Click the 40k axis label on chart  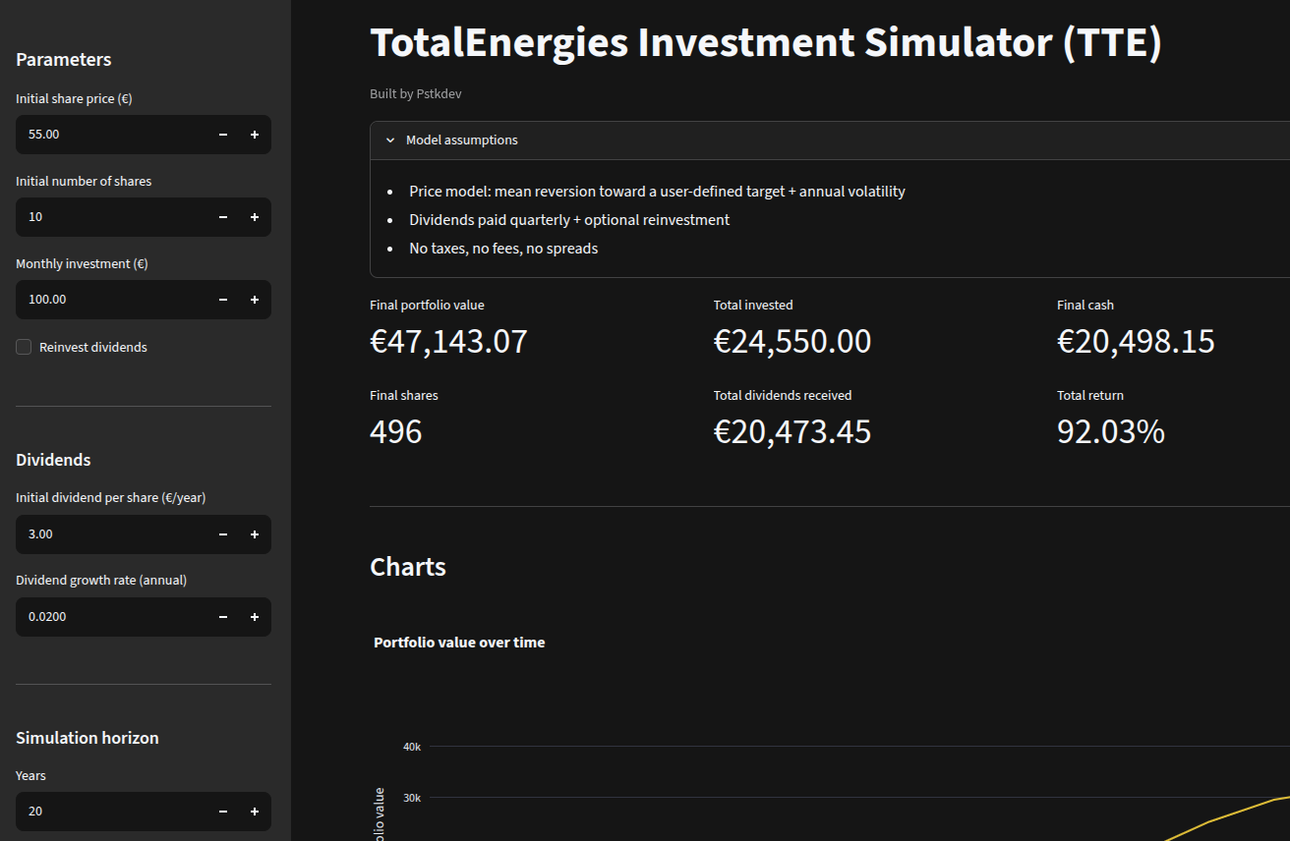click(x=412, y=747)
